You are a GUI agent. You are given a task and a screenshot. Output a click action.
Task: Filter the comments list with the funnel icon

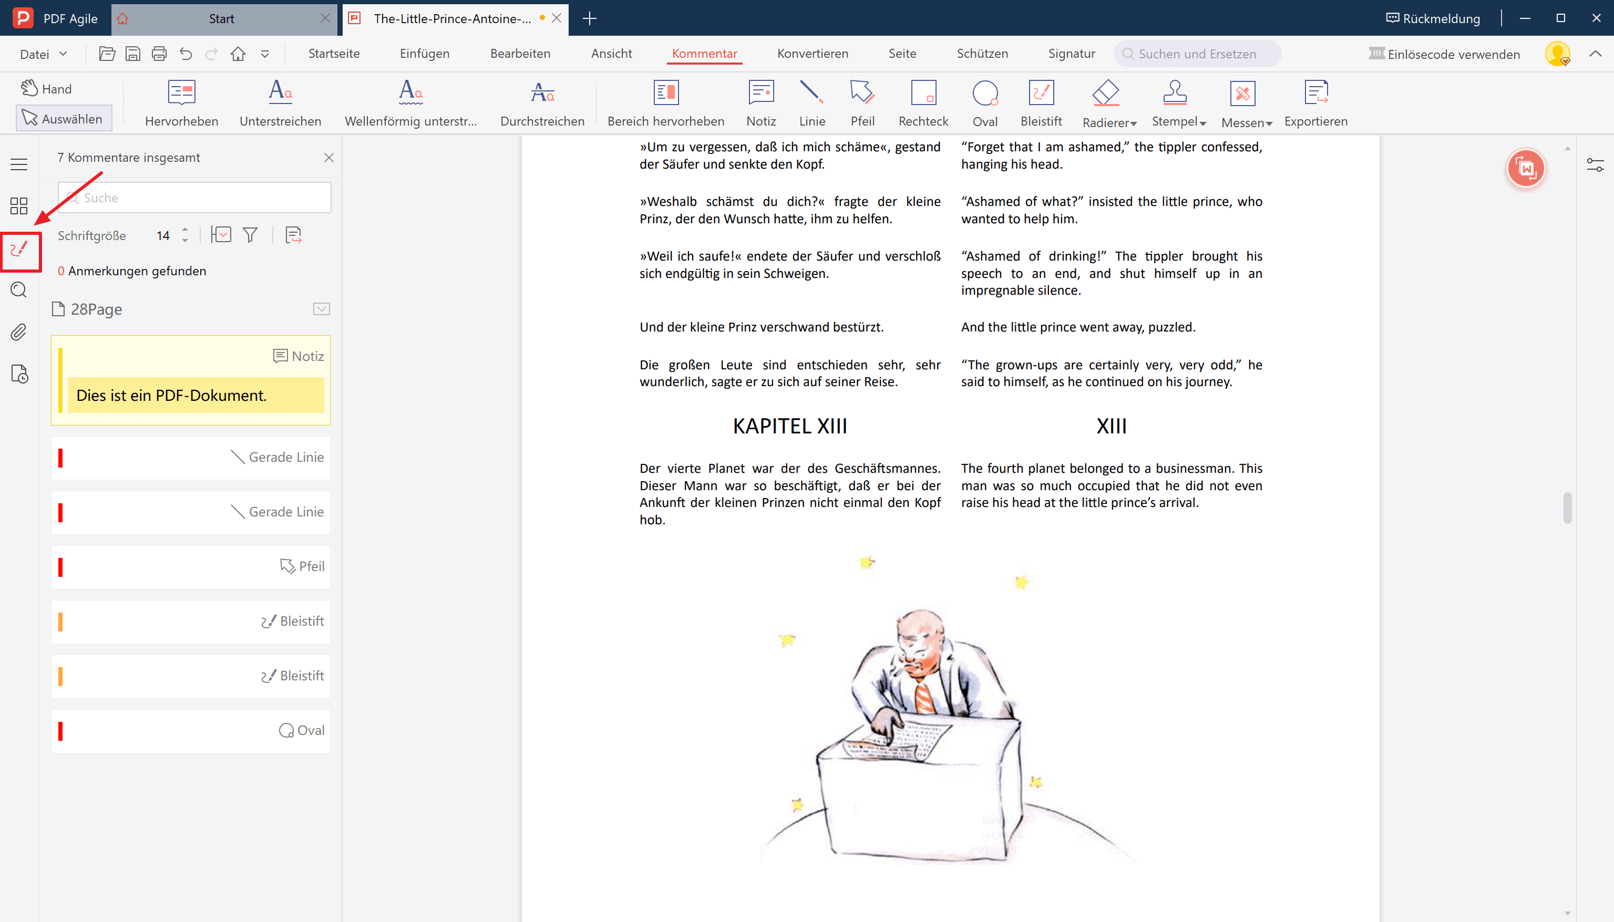(250, 234)
